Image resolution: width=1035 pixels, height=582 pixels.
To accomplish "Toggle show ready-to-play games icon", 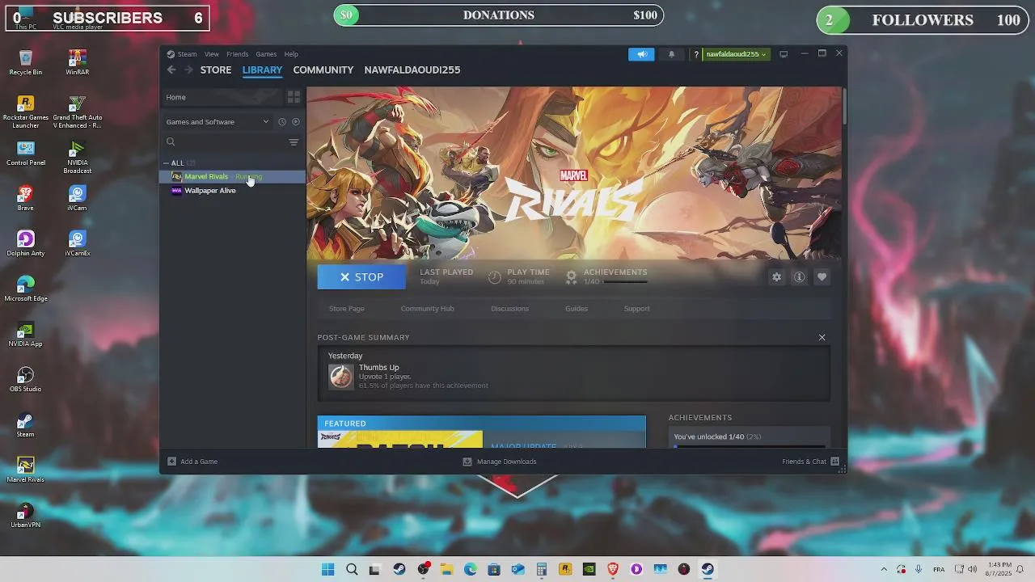I will (296, 122).
